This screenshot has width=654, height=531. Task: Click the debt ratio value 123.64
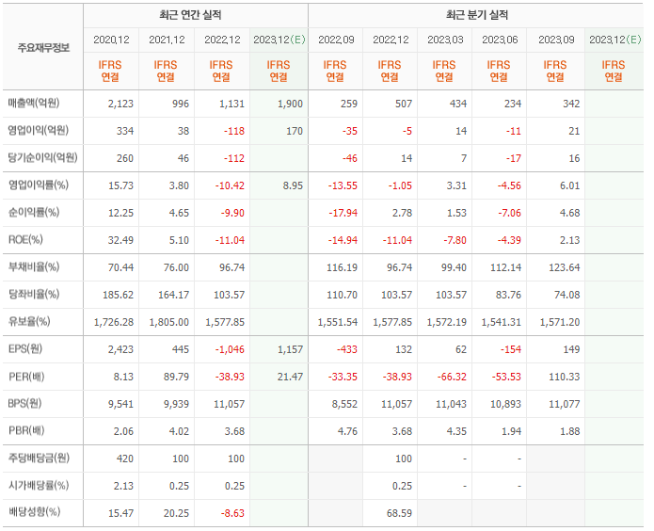click(565, 267)
